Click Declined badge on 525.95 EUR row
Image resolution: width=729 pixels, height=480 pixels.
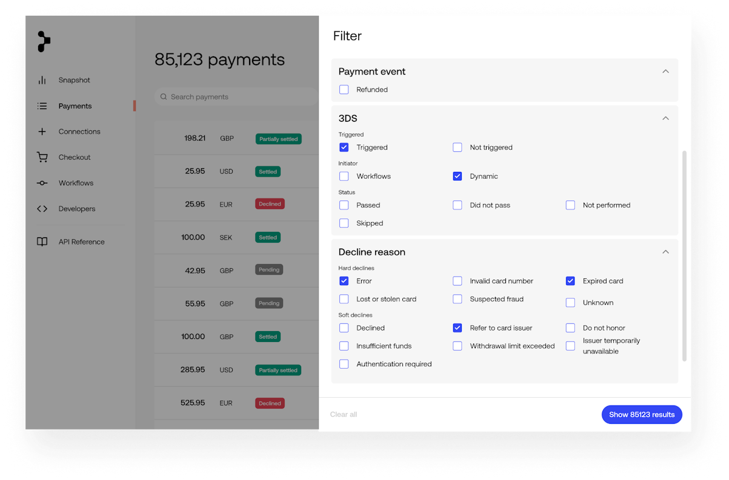click(x=270, y=404)
